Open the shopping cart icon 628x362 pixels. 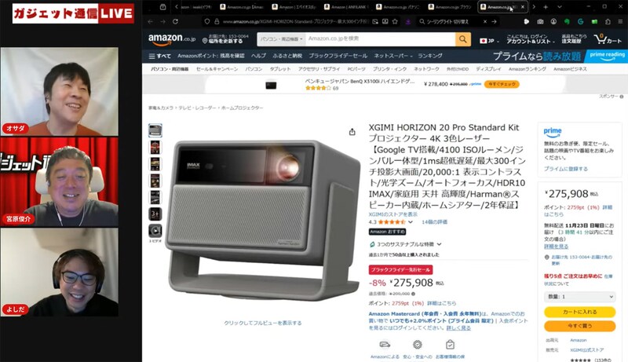[x=608, y=39]
